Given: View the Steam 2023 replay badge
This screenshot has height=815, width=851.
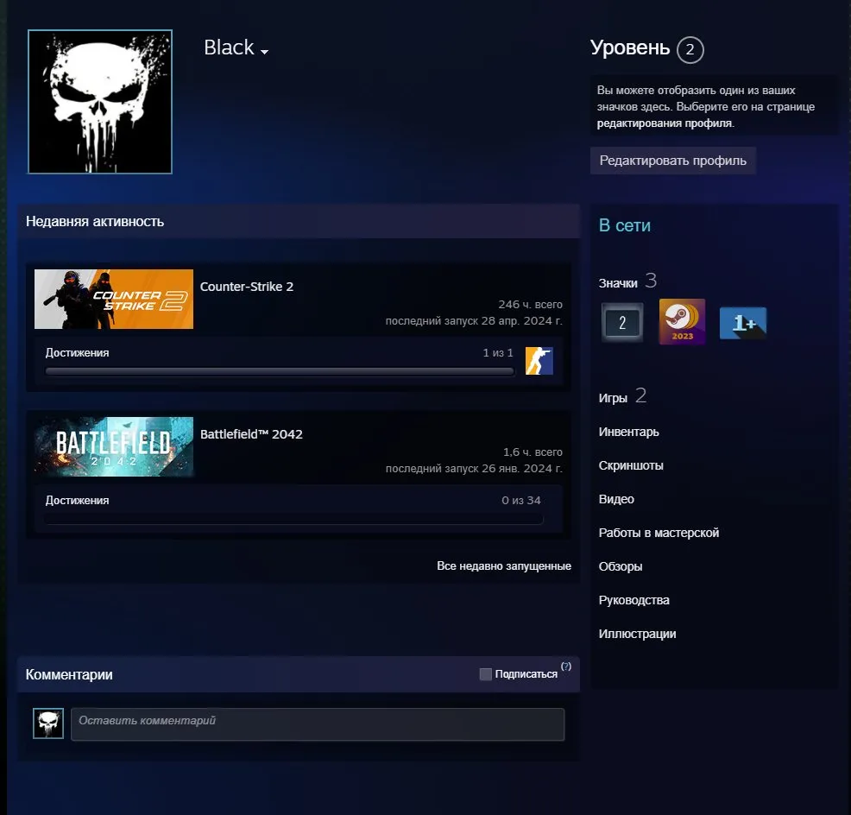Looking at the screenshot, I should pos(682,321).
